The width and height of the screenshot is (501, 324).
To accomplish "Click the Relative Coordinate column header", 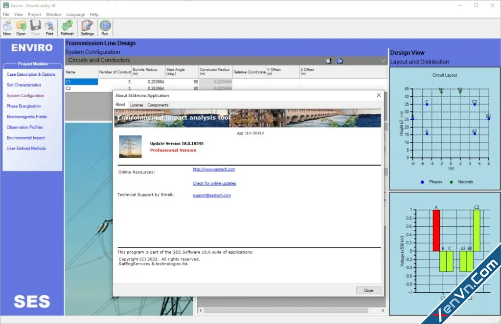I will coord(249,72).
